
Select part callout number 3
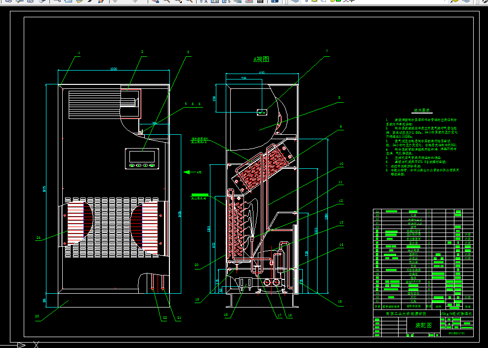click(x=188, y=52)
